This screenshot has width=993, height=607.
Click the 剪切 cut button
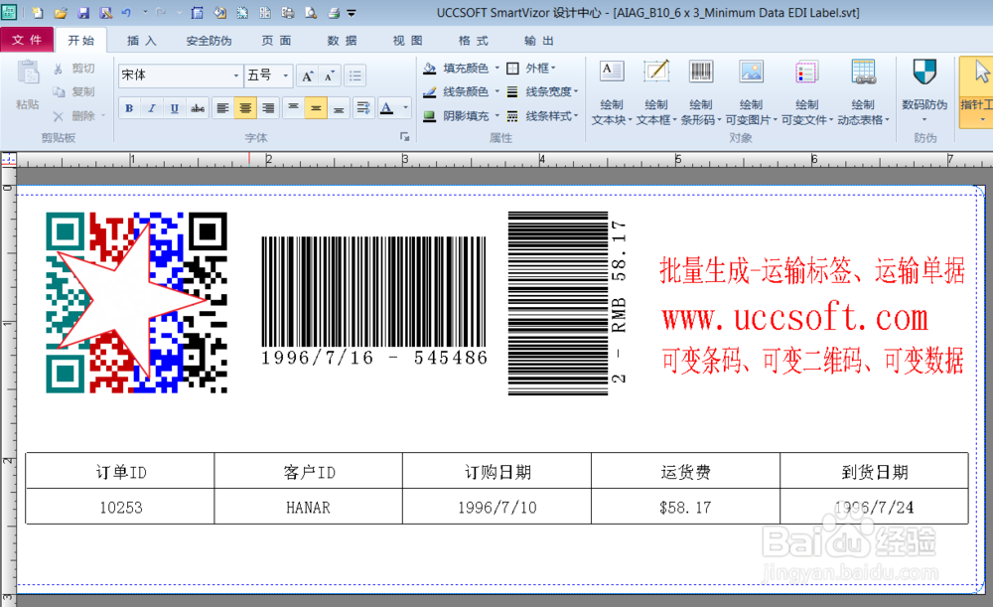point(74,69)
